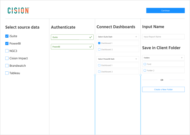This screenshot has height=135, width=190.
Task: Click the Save in Client Folder heading
Action: (161, 48)
